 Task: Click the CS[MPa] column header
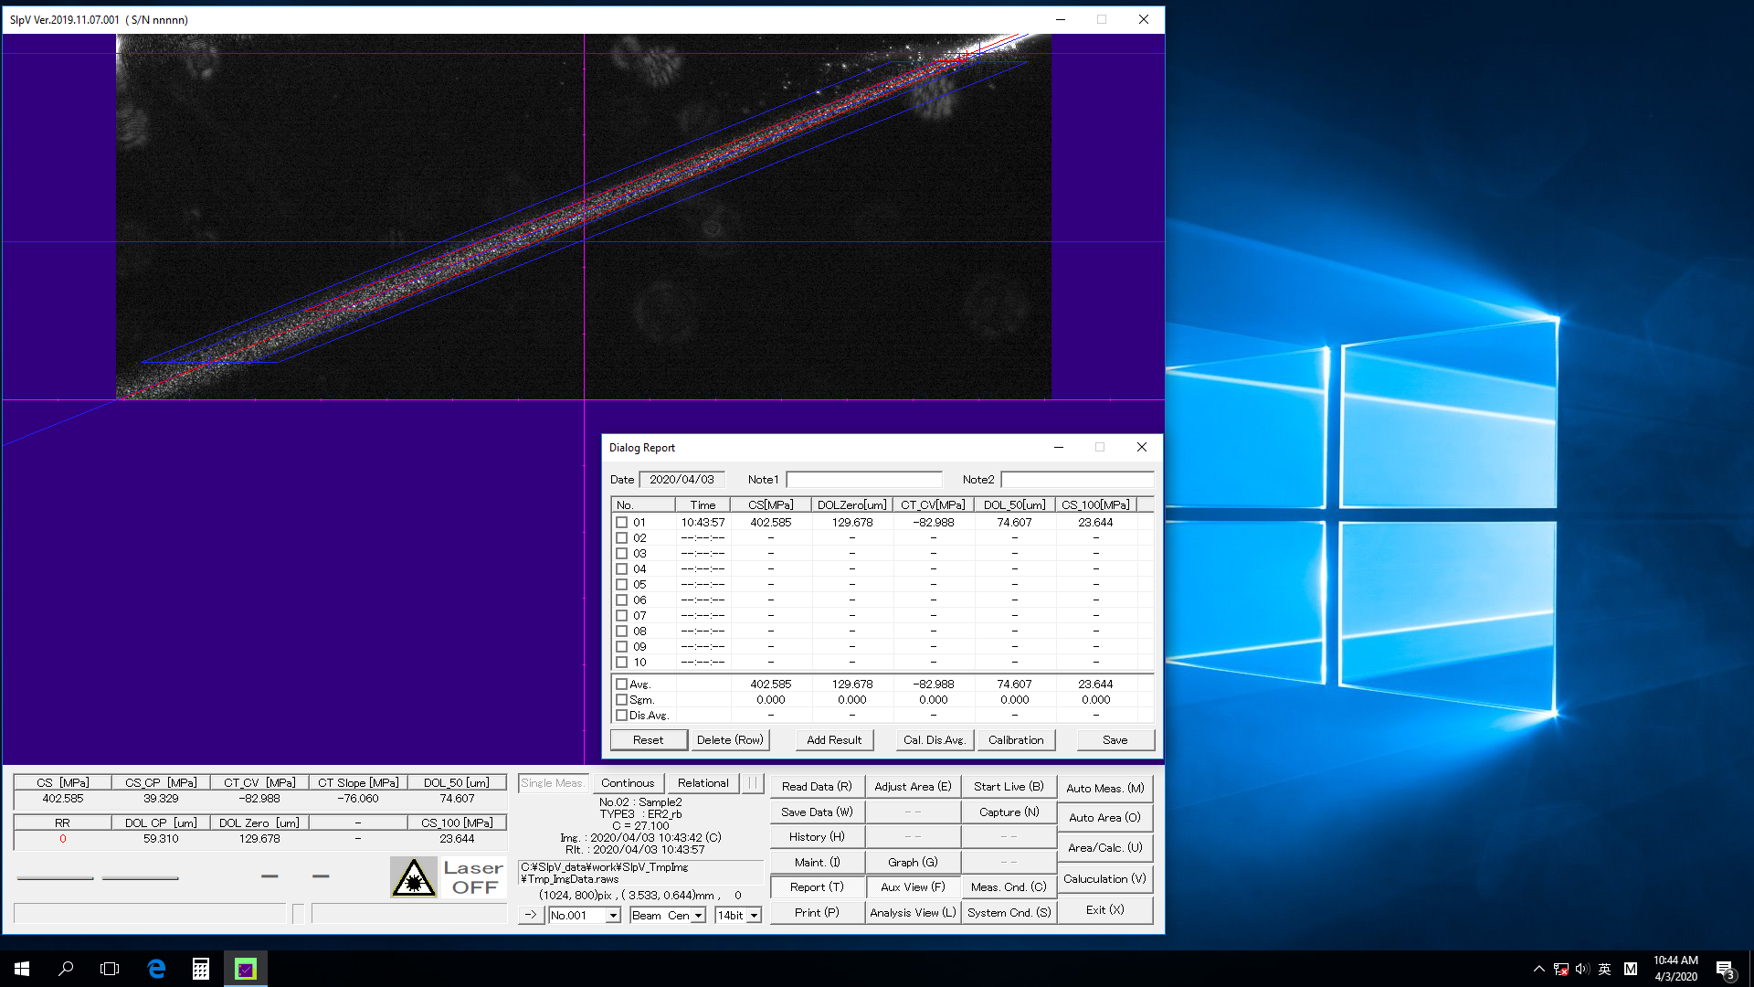tap(770, 504)
